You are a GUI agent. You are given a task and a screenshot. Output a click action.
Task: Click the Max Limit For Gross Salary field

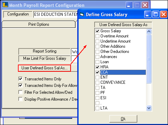[74, 59]
